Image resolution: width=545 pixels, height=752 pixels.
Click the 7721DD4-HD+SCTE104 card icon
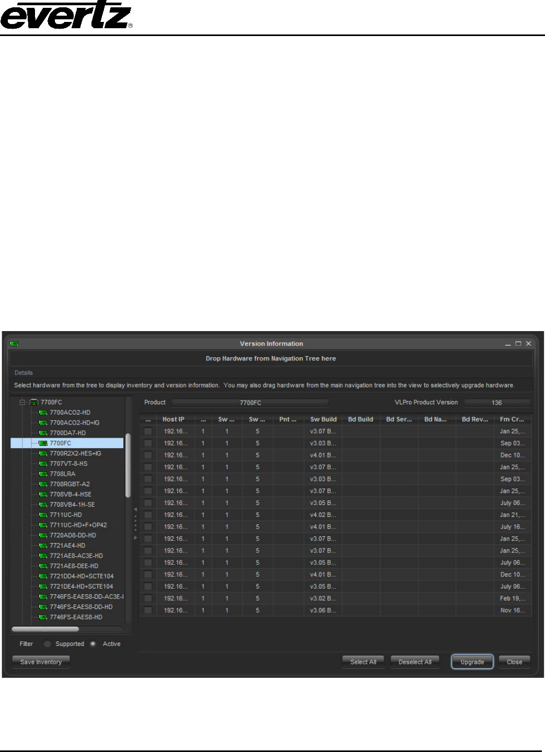43,577
